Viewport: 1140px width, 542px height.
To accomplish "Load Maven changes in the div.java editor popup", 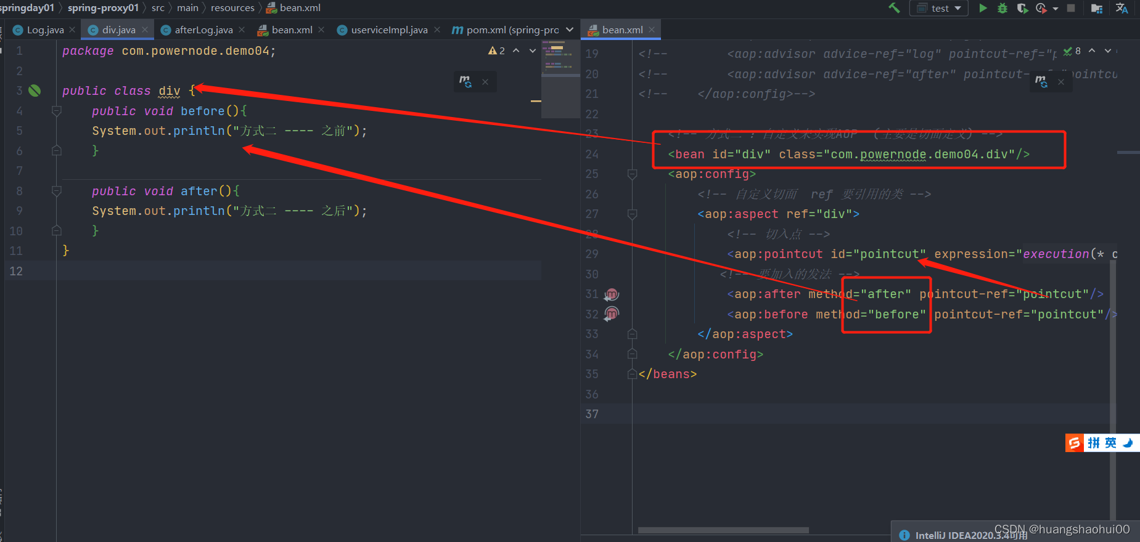I will (x=465, y=81).
